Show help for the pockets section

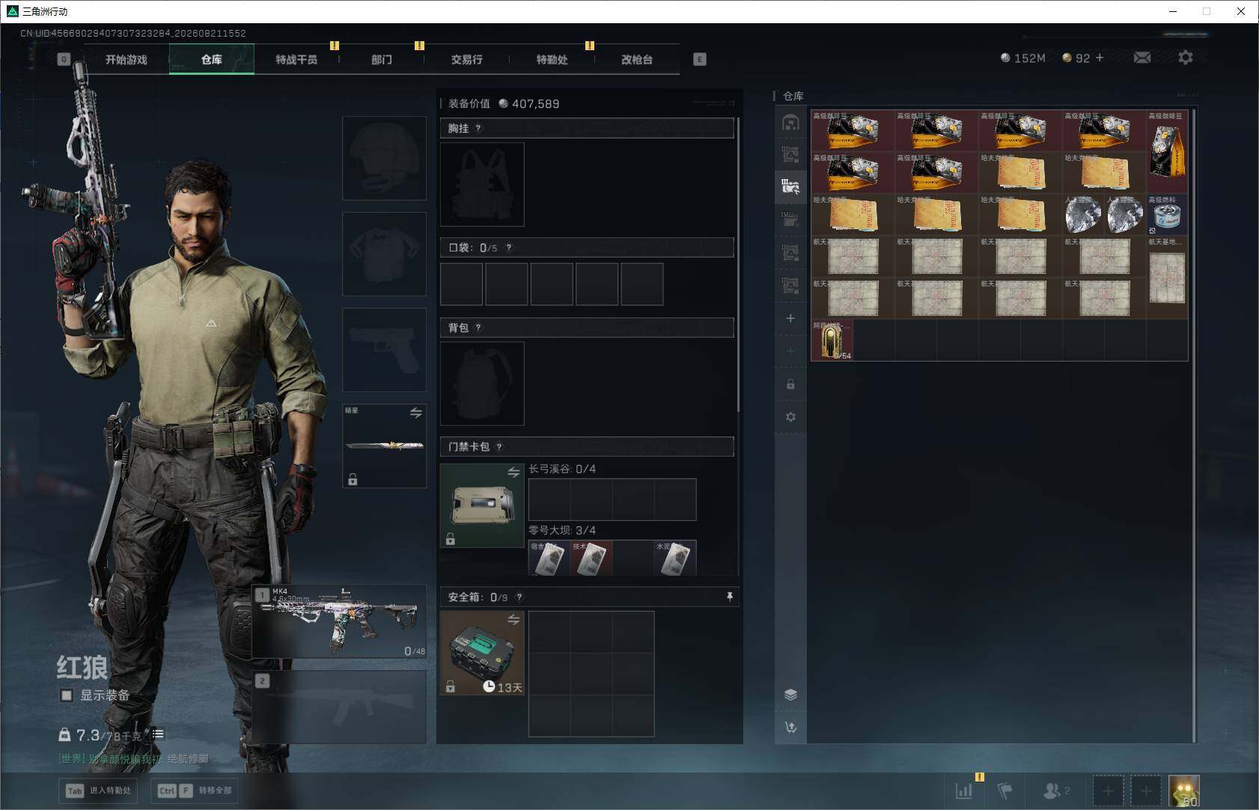tap(509, 248)
